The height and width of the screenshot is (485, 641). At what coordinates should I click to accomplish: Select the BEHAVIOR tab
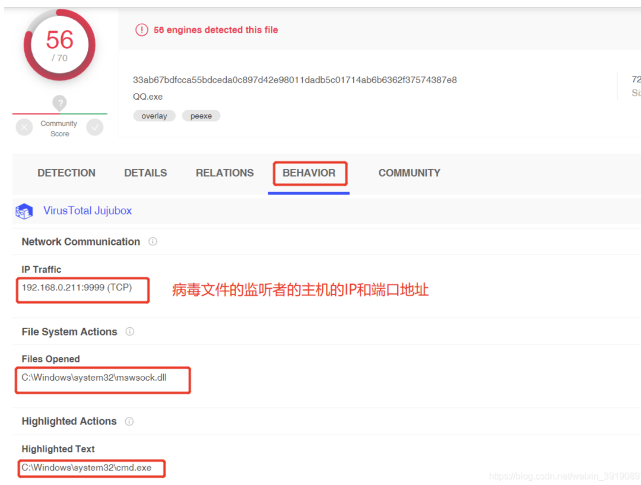(x=309, y=173)
